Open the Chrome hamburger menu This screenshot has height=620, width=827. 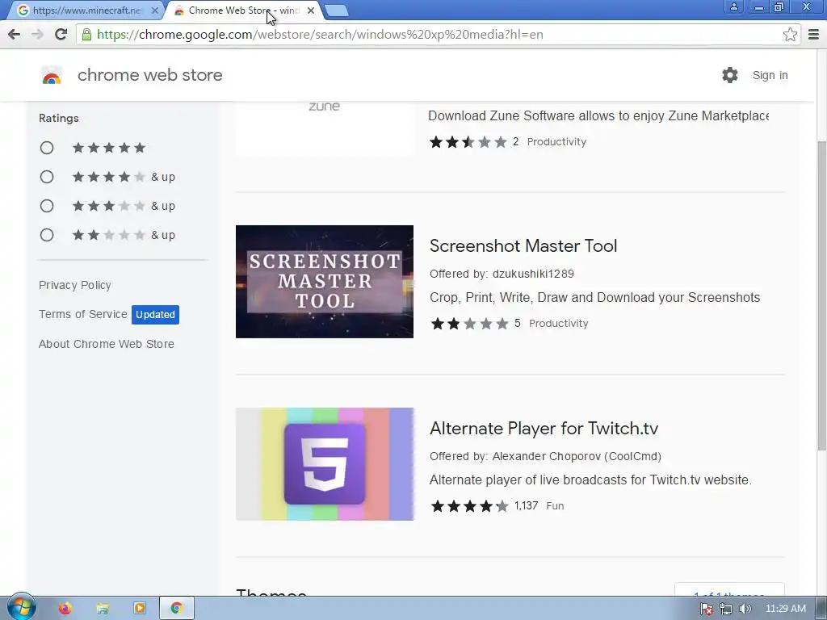point(813,34)
